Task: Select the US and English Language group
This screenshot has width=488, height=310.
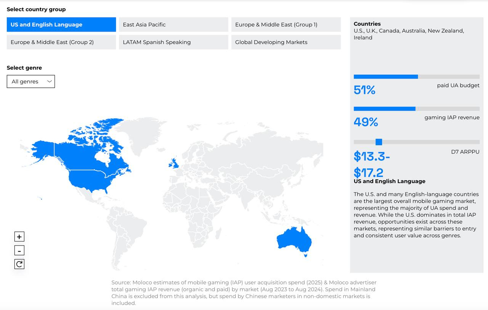Action: click(x=61, y=24)
